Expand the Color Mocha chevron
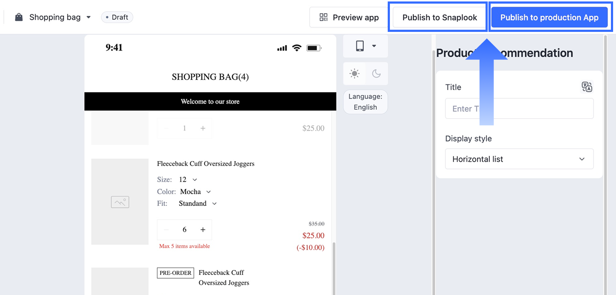Image resolution: width=616 pixels, height=295 pixels. pos(208,192)
